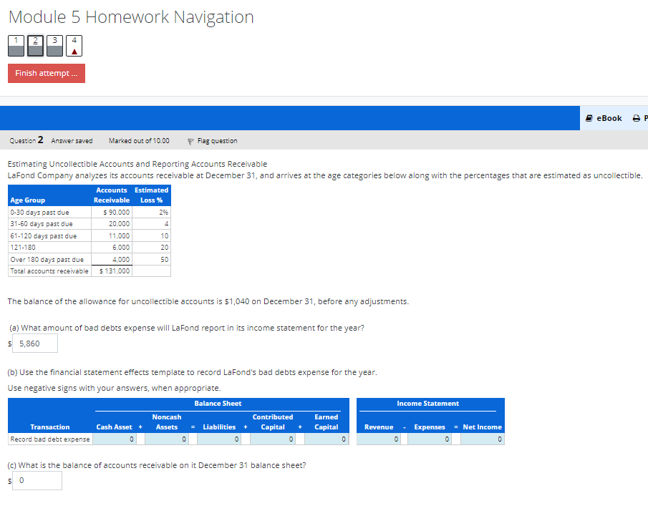Click the red warning triangle on question 4
The width and height of the screenshot is (648, 516).
73,52
